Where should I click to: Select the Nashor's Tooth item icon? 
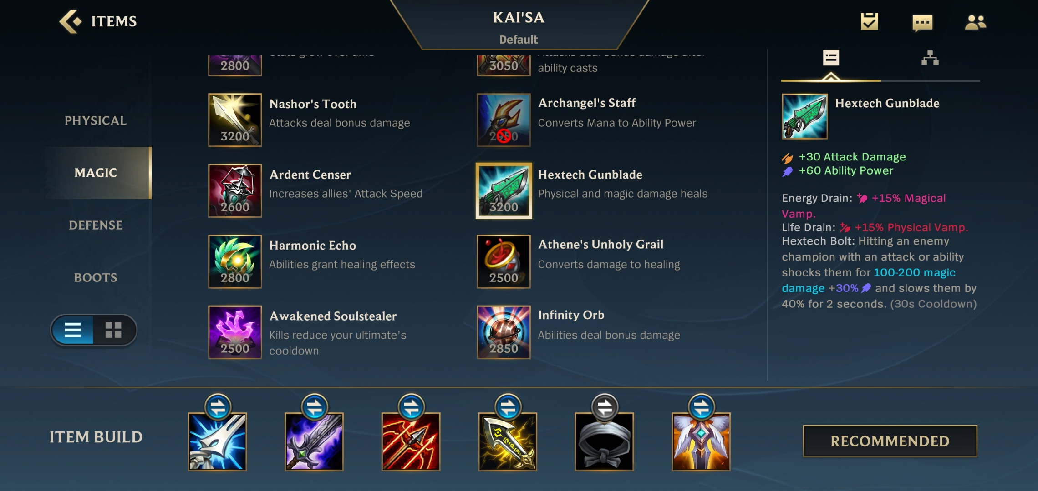[x=235, y=120]
